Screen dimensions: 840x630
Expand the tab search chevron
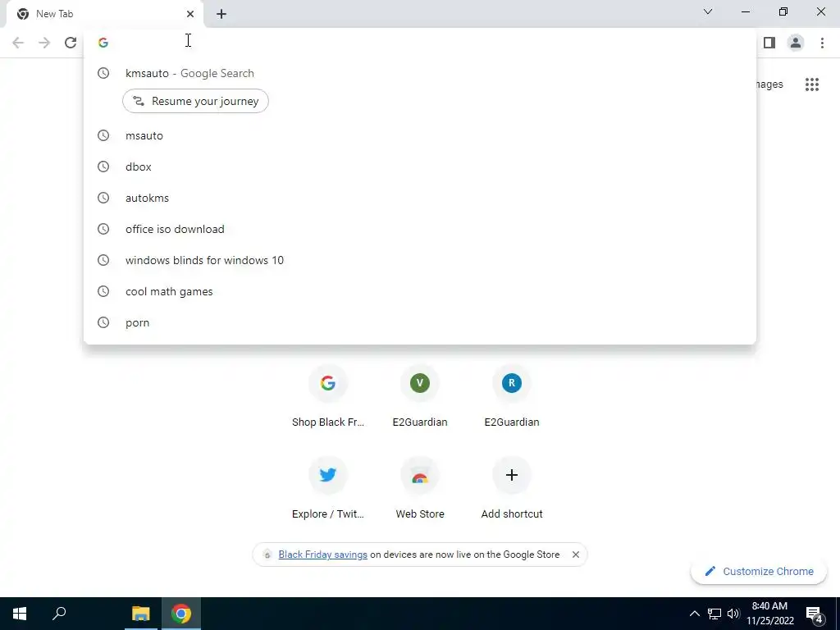tap(708, 11)
